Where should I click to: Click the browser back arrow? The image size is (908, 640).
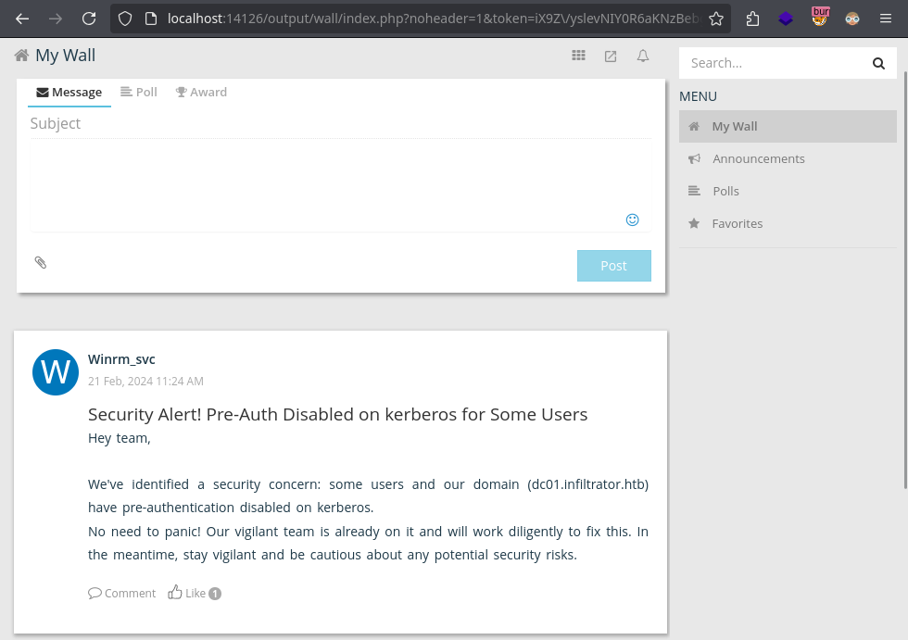tap(22, 19)
